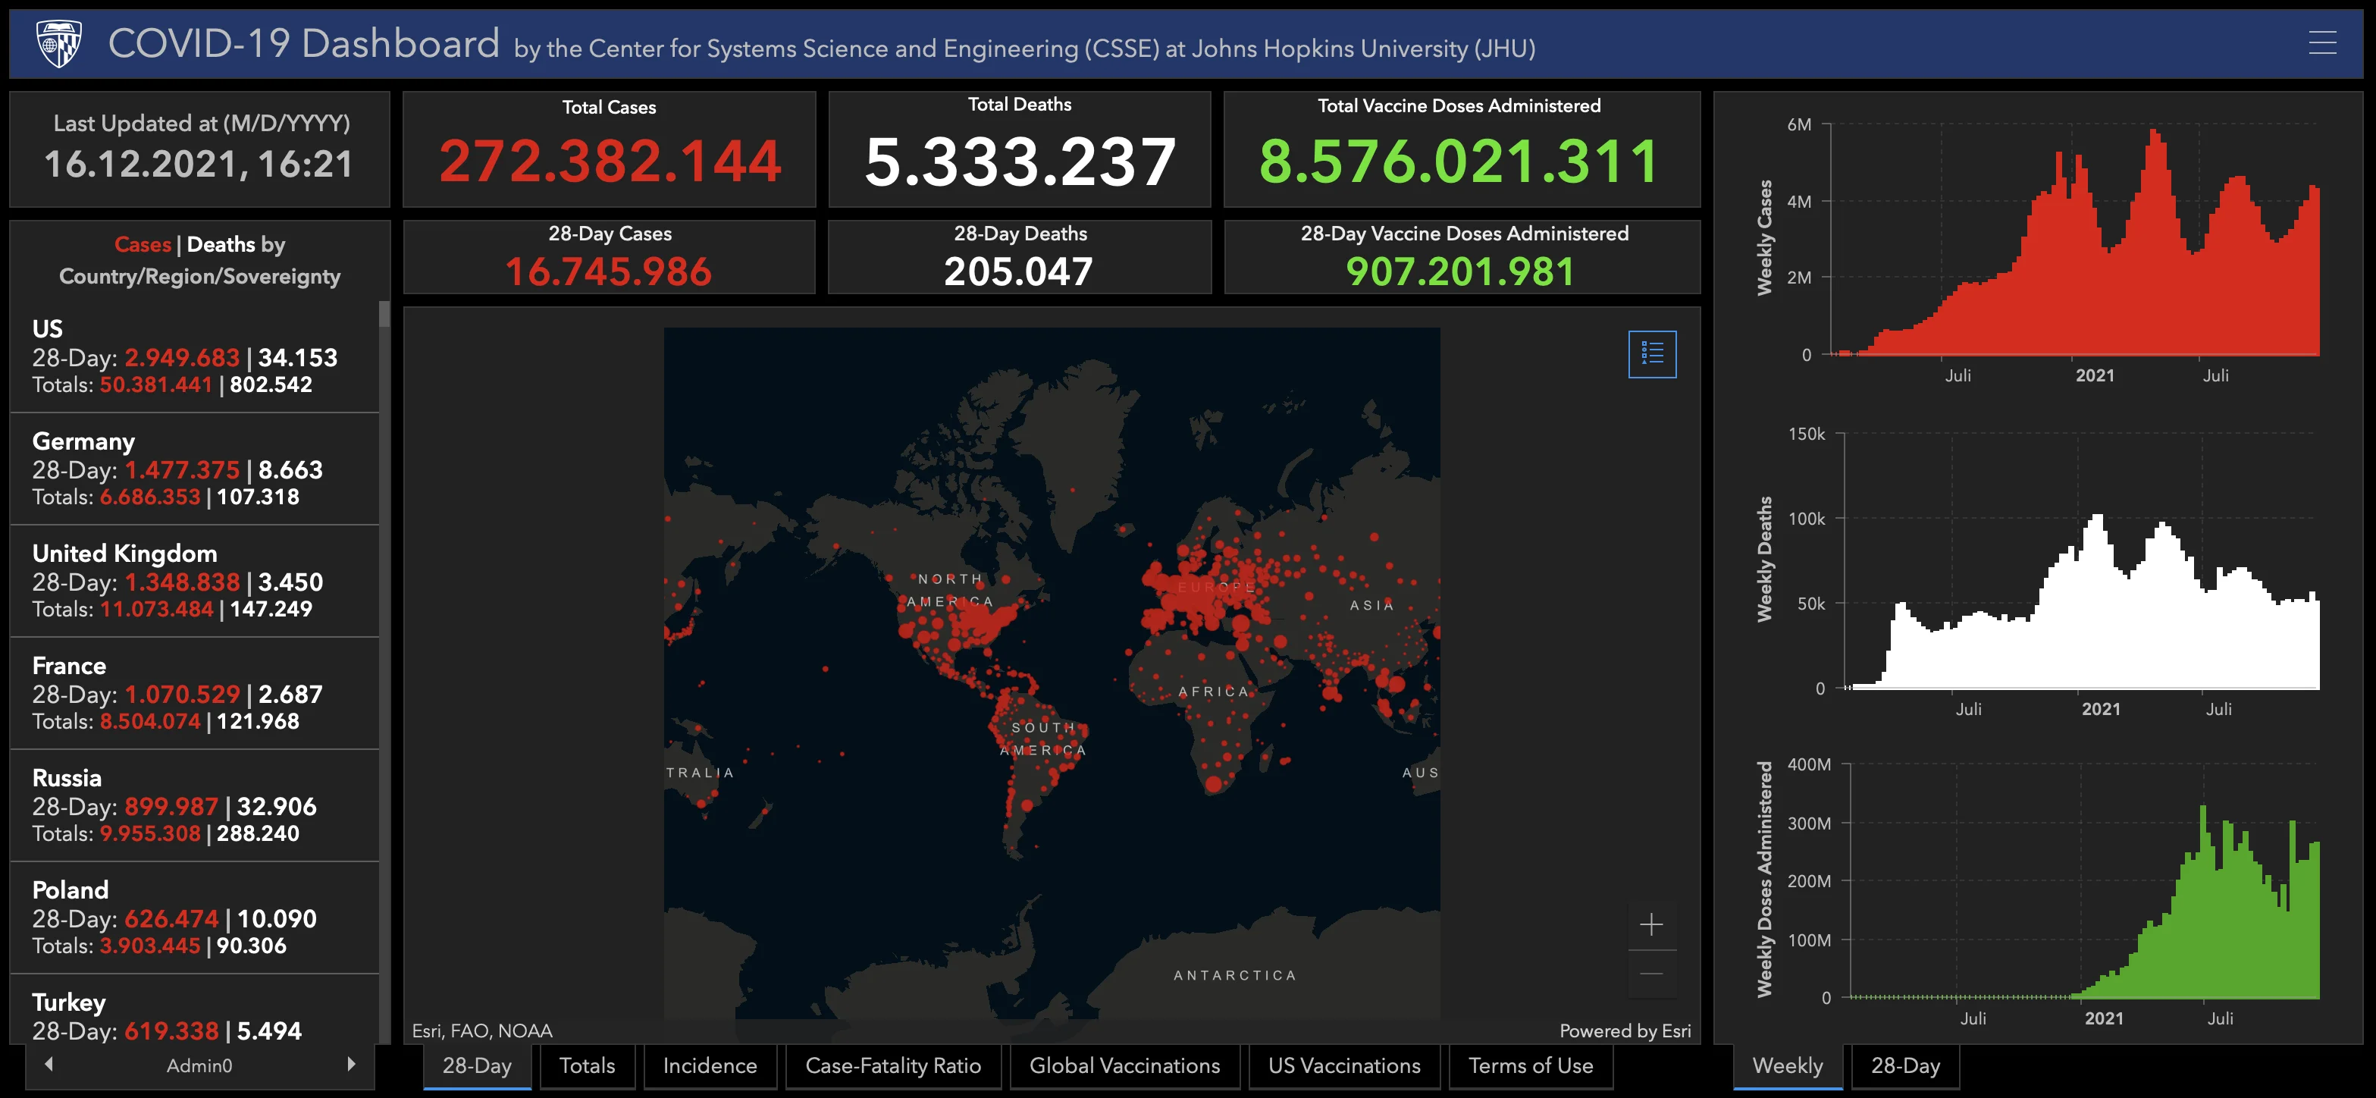Viewport: 2376px width, 1098px height.
Task: Click the country list scrollbar thumb
Action: (x=384, y=315)
